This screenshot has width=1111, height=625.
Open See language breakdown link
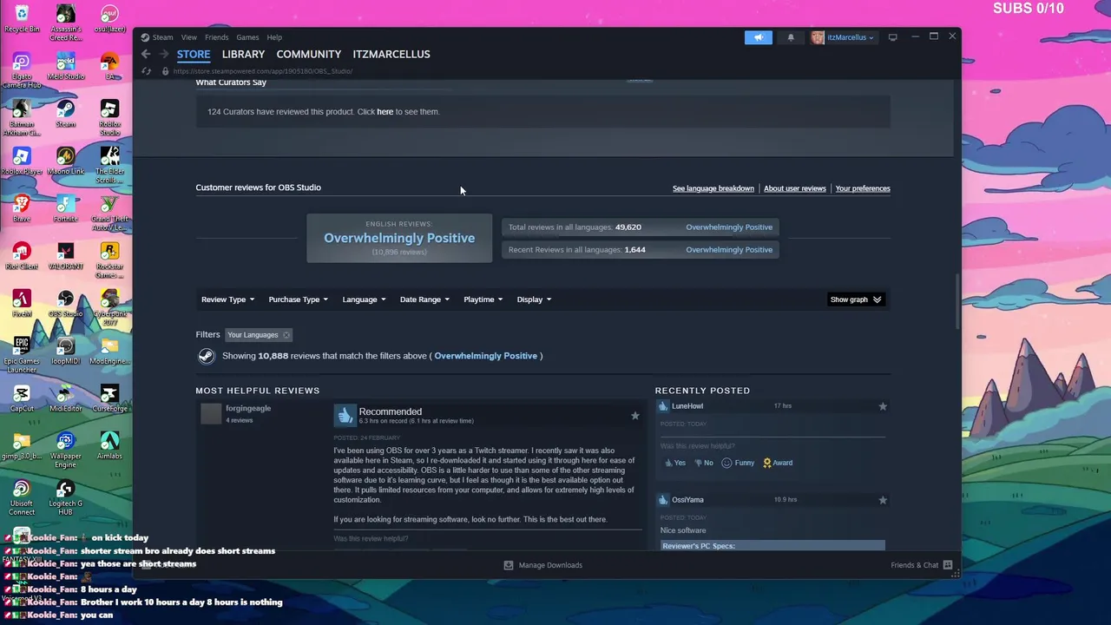pos(713,188)
